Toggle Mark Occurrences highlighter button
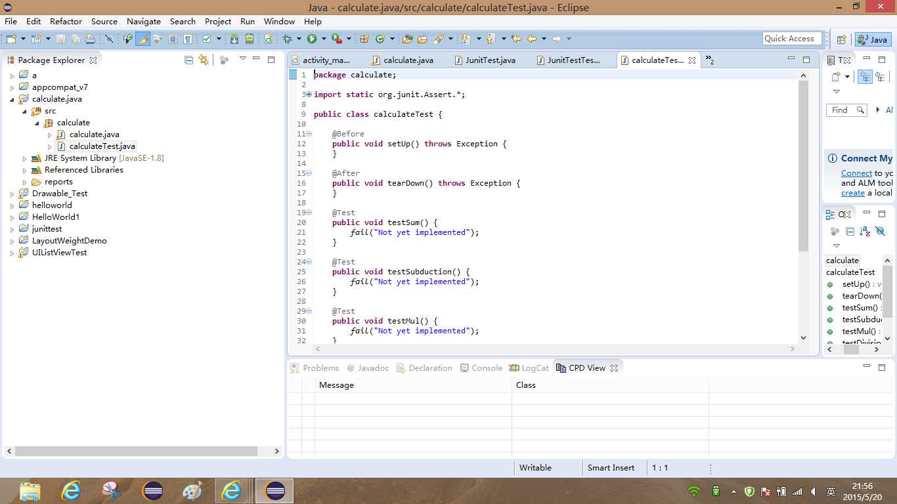 pyautogui.click(x=142, y=39)
